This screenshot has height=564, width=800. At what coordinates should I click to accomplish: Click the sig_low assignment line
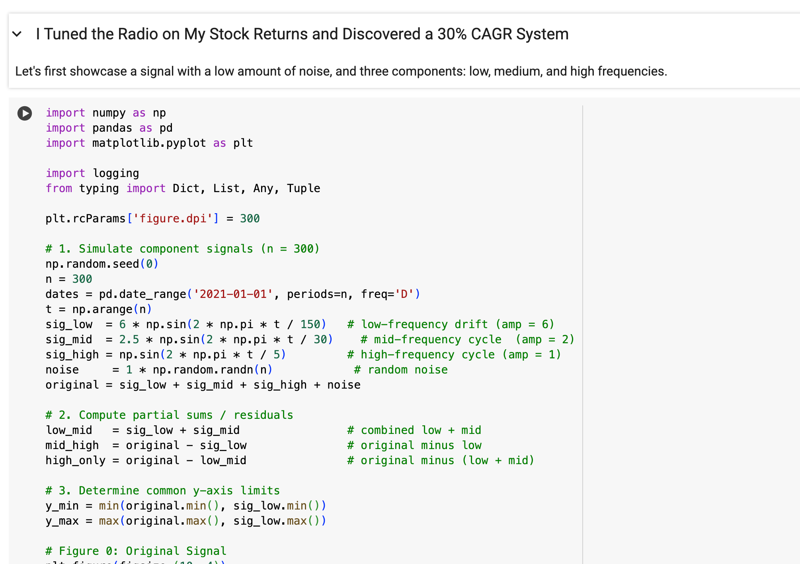point(185,325)
